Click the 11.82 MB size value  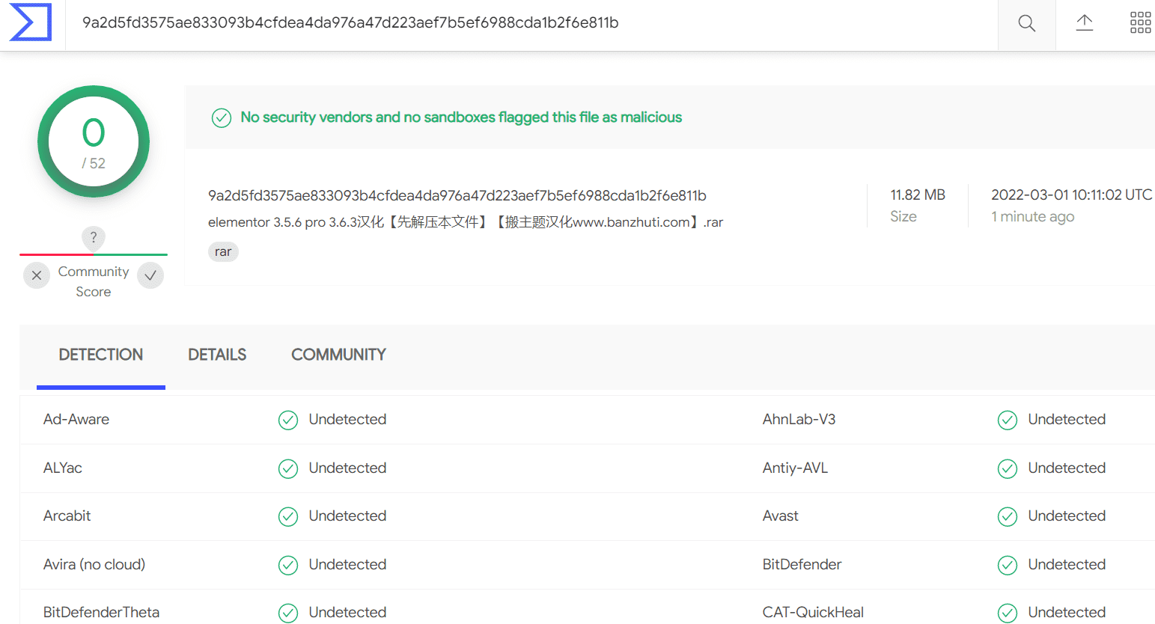point(918,195)
